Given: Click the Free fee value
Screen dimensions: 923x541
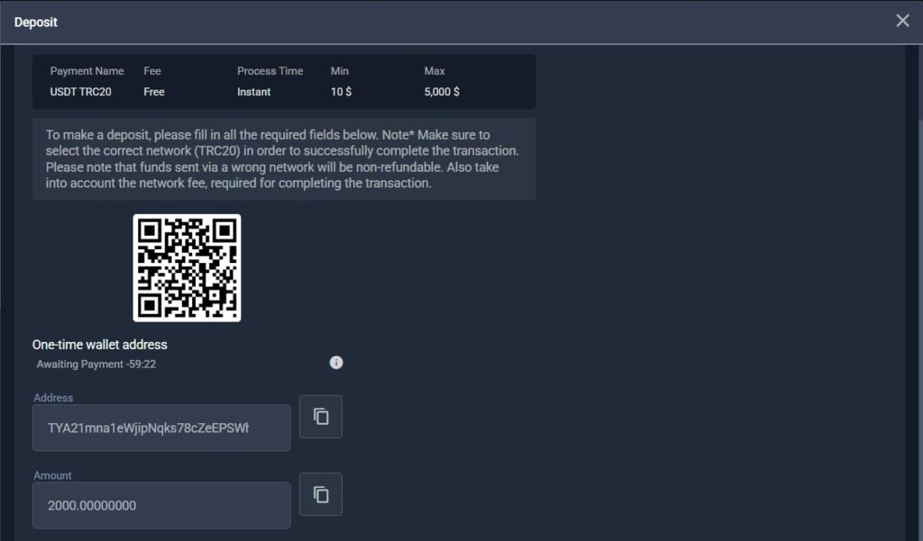Looking at the screenshot, I should [154, 92].
